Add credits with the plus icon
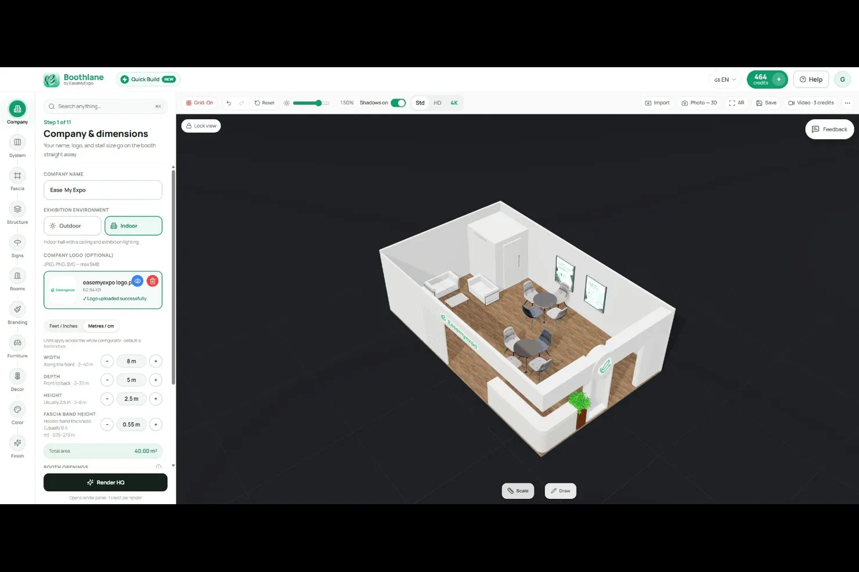The width and height of the screenshot is (859, 572). tap(779, 79)
